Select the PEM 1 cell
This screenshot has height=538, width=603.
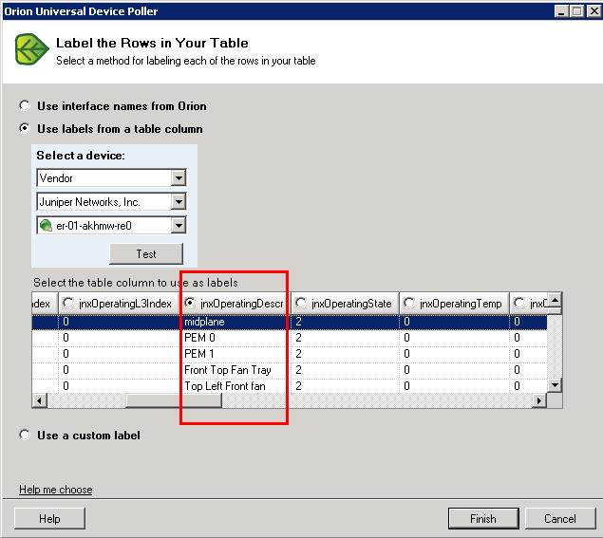234,354
